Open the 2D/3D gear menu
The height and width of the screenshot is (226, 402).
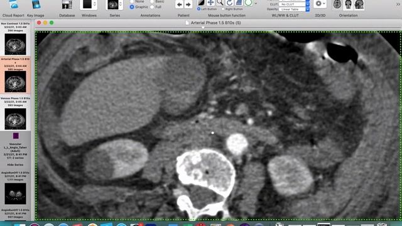click(320, 4)
